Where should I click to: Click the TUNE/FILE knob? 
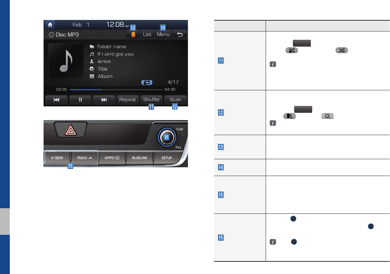167,137
